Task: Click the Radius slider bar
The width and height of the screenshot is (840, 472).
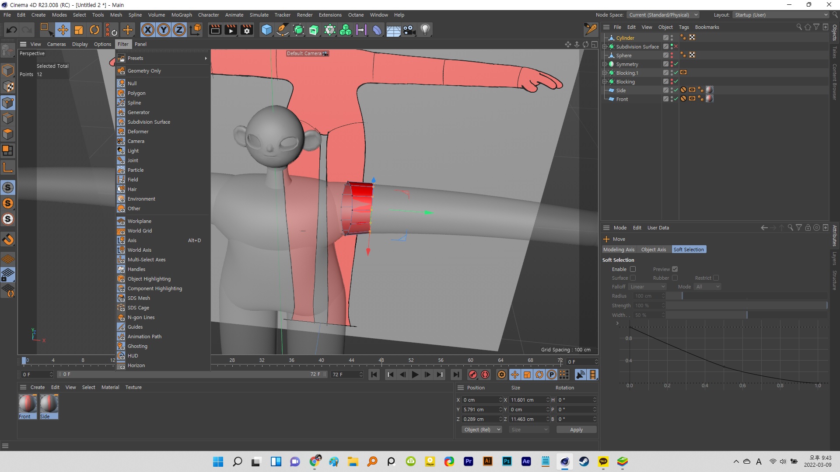Action: (746, 296)
